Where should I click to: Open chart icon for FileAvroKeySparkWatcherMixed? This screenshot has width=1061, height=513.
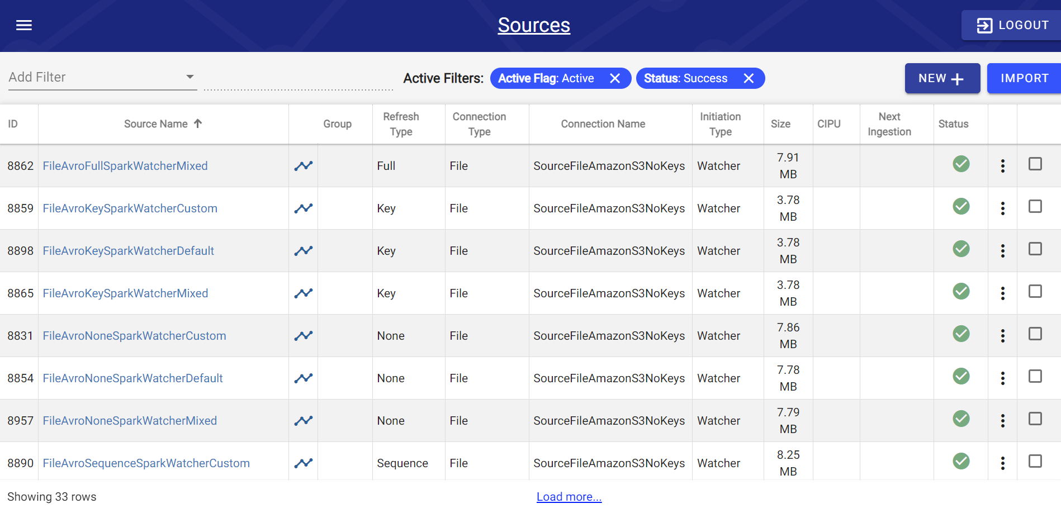[x=304, y=293]
